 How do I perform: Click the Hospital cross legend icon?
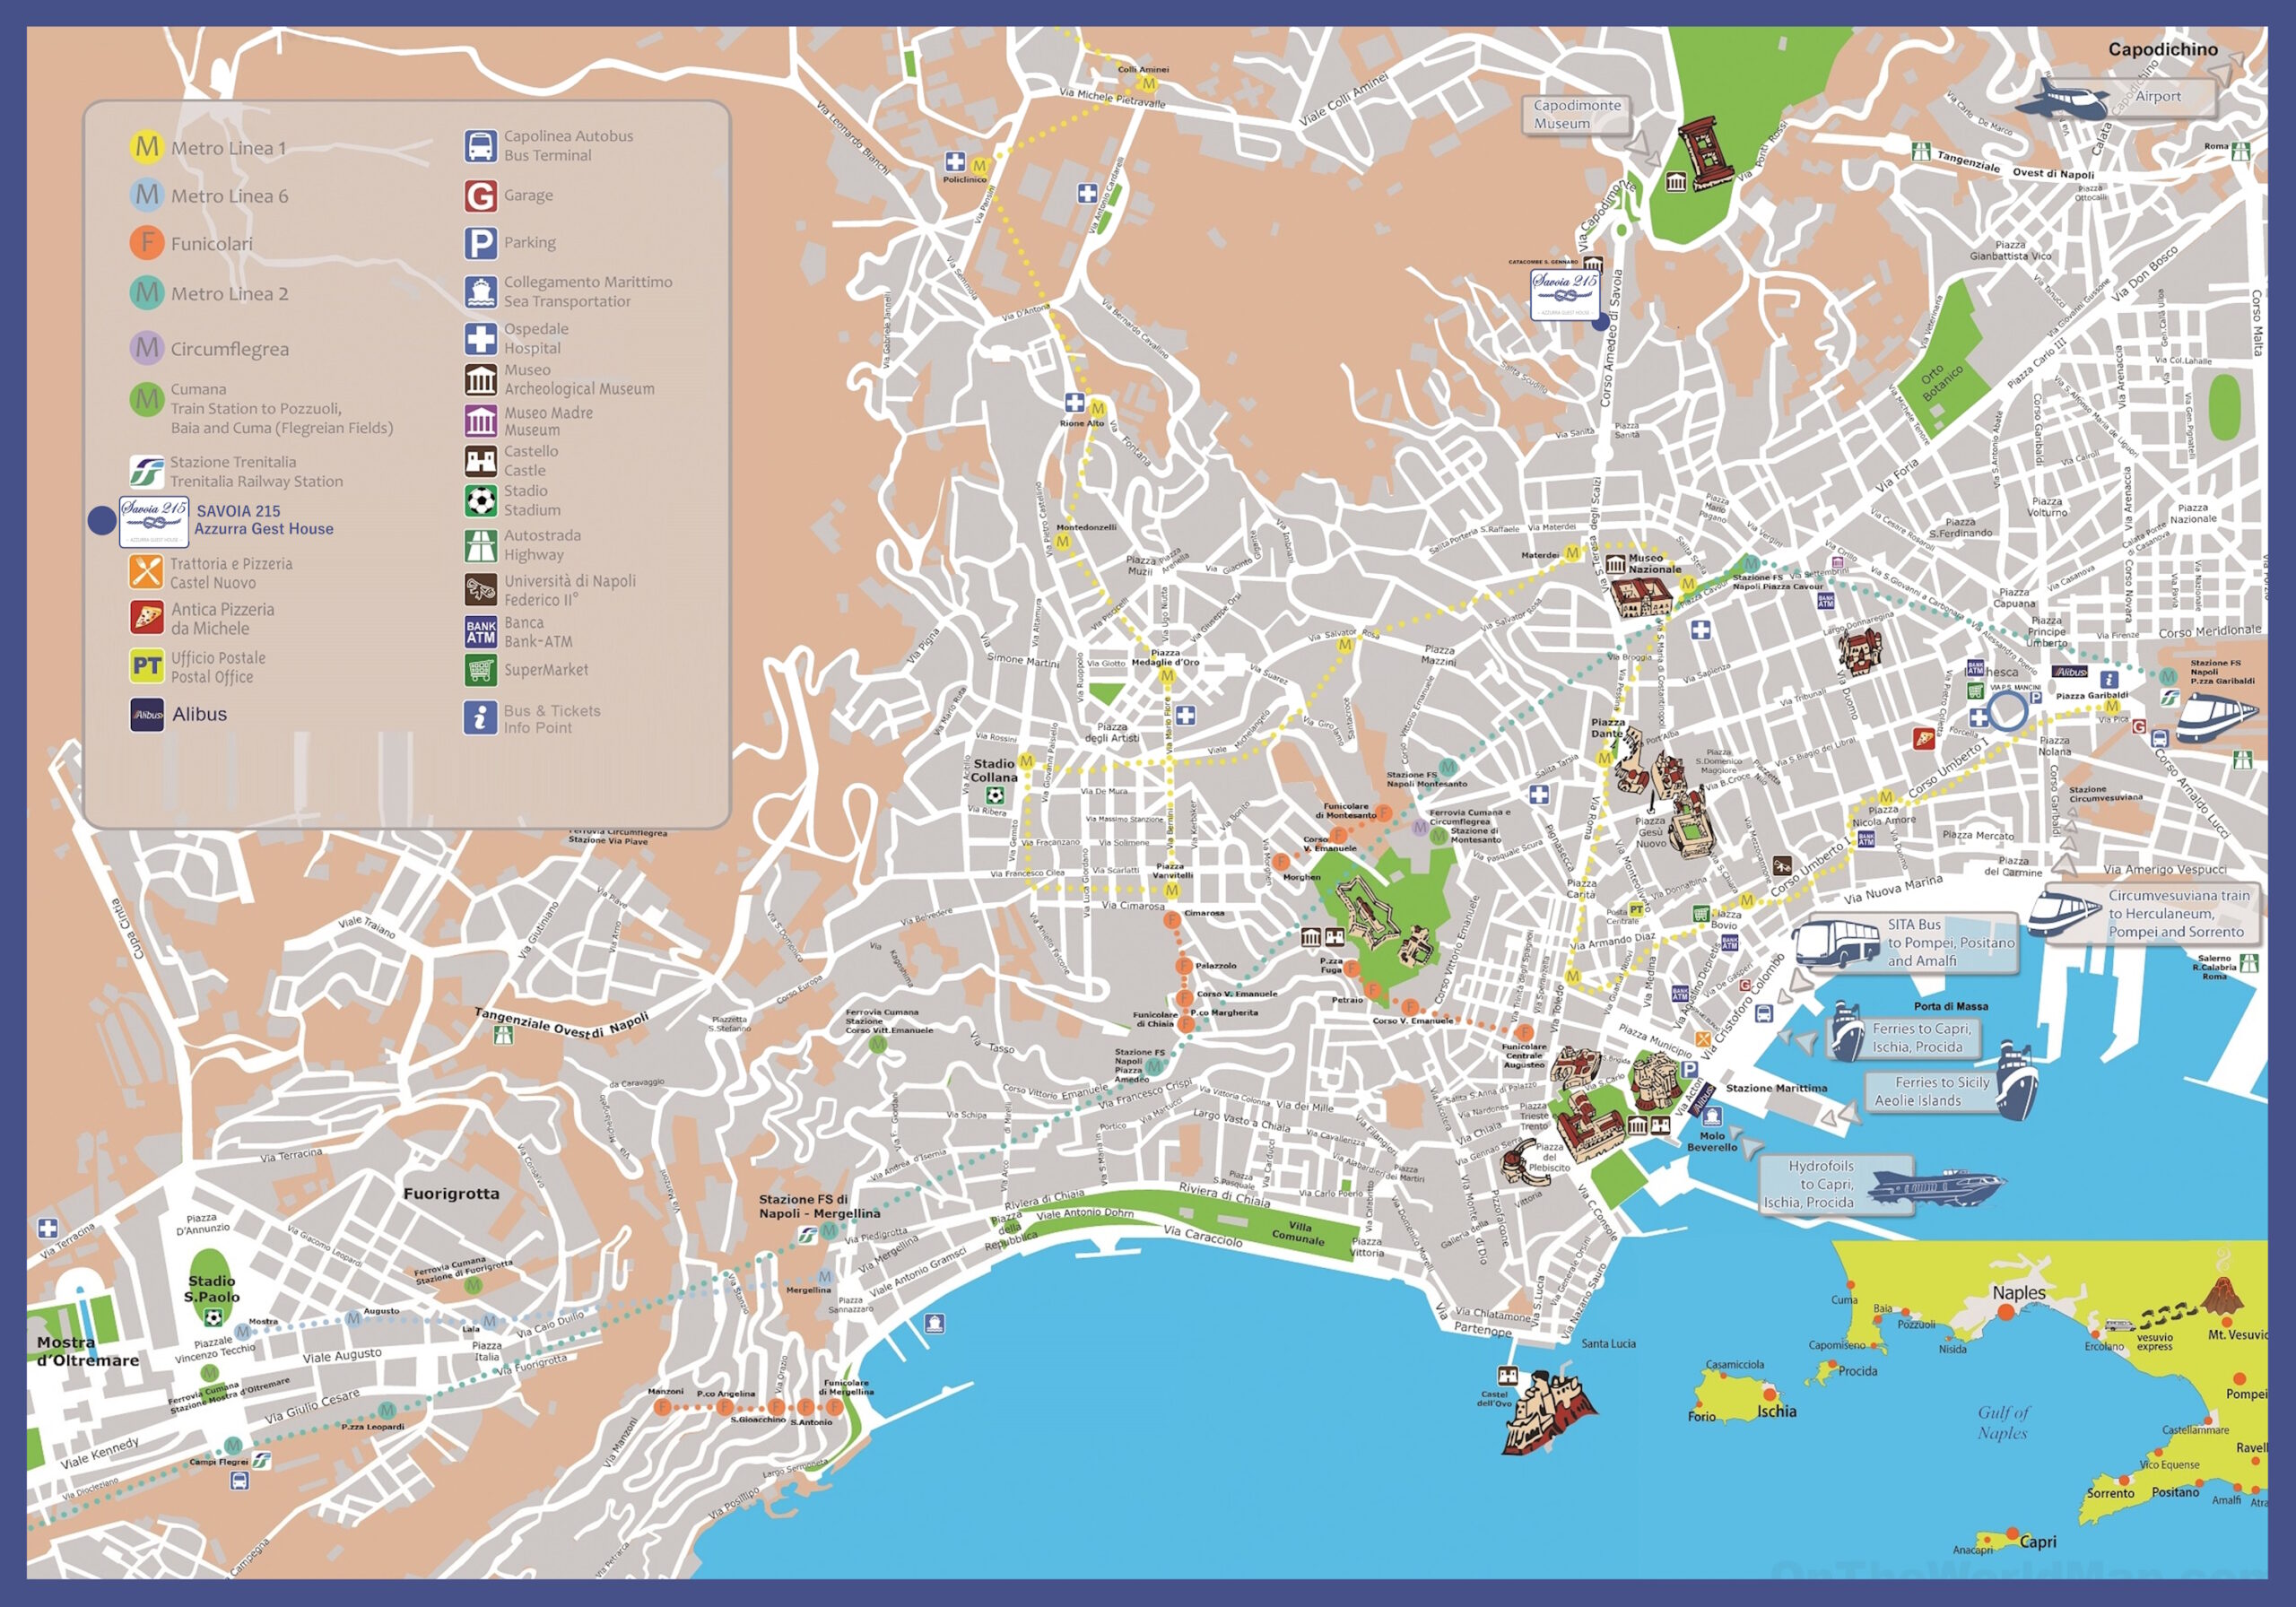[481, 339]
